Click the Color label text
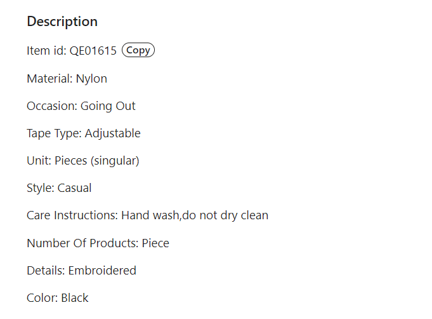Screen dimensions: 432x319 click(42, 298)
